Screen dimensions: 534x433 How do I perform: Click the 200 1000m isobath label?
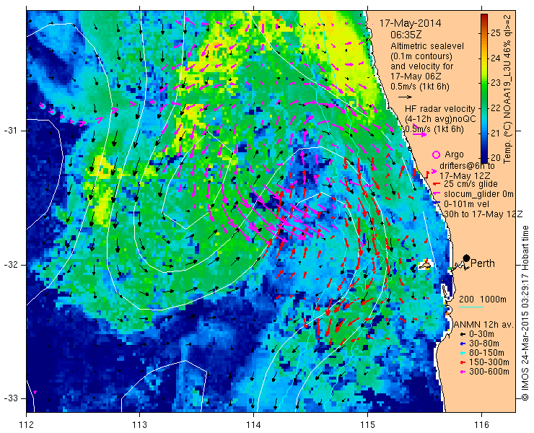(482, 299)
